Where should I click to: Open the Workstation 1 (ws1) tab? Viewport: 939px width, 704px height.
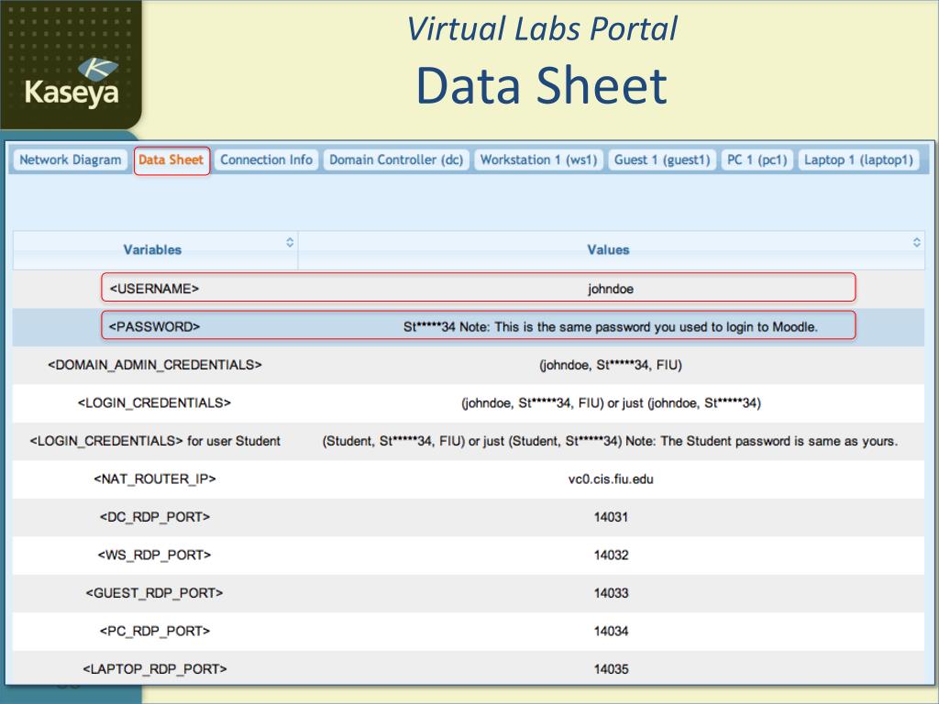[x=538, y=159]
